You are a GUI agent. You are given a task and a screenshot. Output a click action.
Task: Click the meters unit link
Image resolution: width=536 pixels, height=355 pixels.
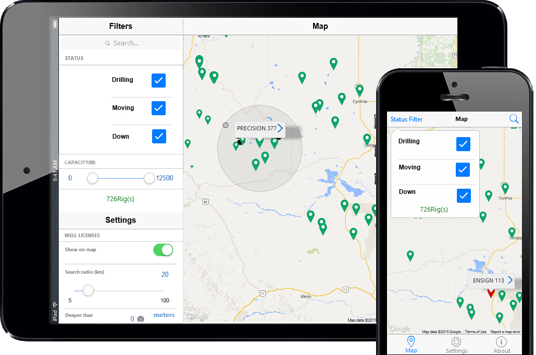click(x=164, y=315)
